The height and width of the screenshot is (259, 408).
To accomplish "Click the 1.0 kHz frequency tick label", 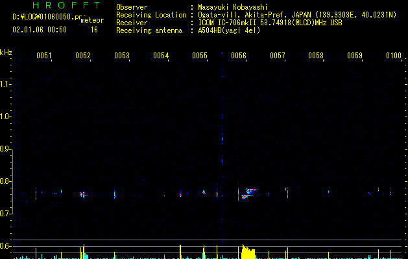I will pos(5,117).
